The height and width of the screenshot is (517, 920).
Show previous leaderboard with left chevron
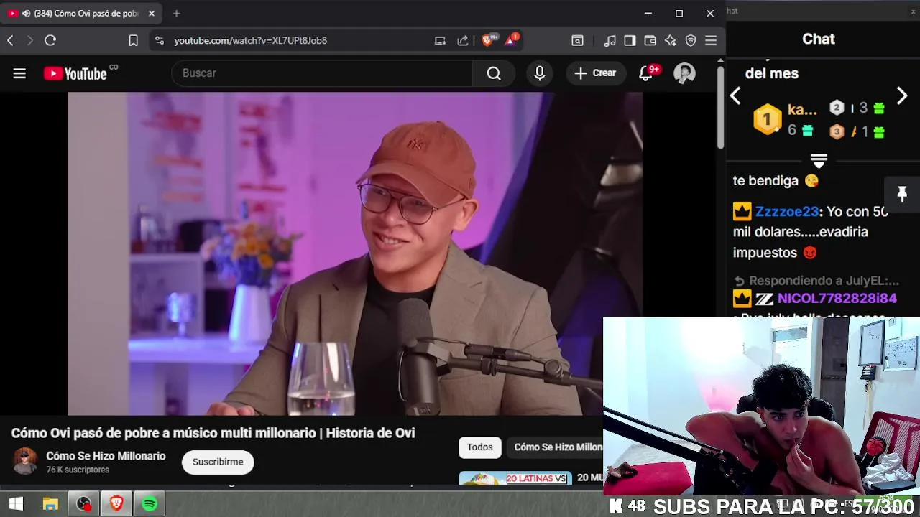click(x=735, y=96)
